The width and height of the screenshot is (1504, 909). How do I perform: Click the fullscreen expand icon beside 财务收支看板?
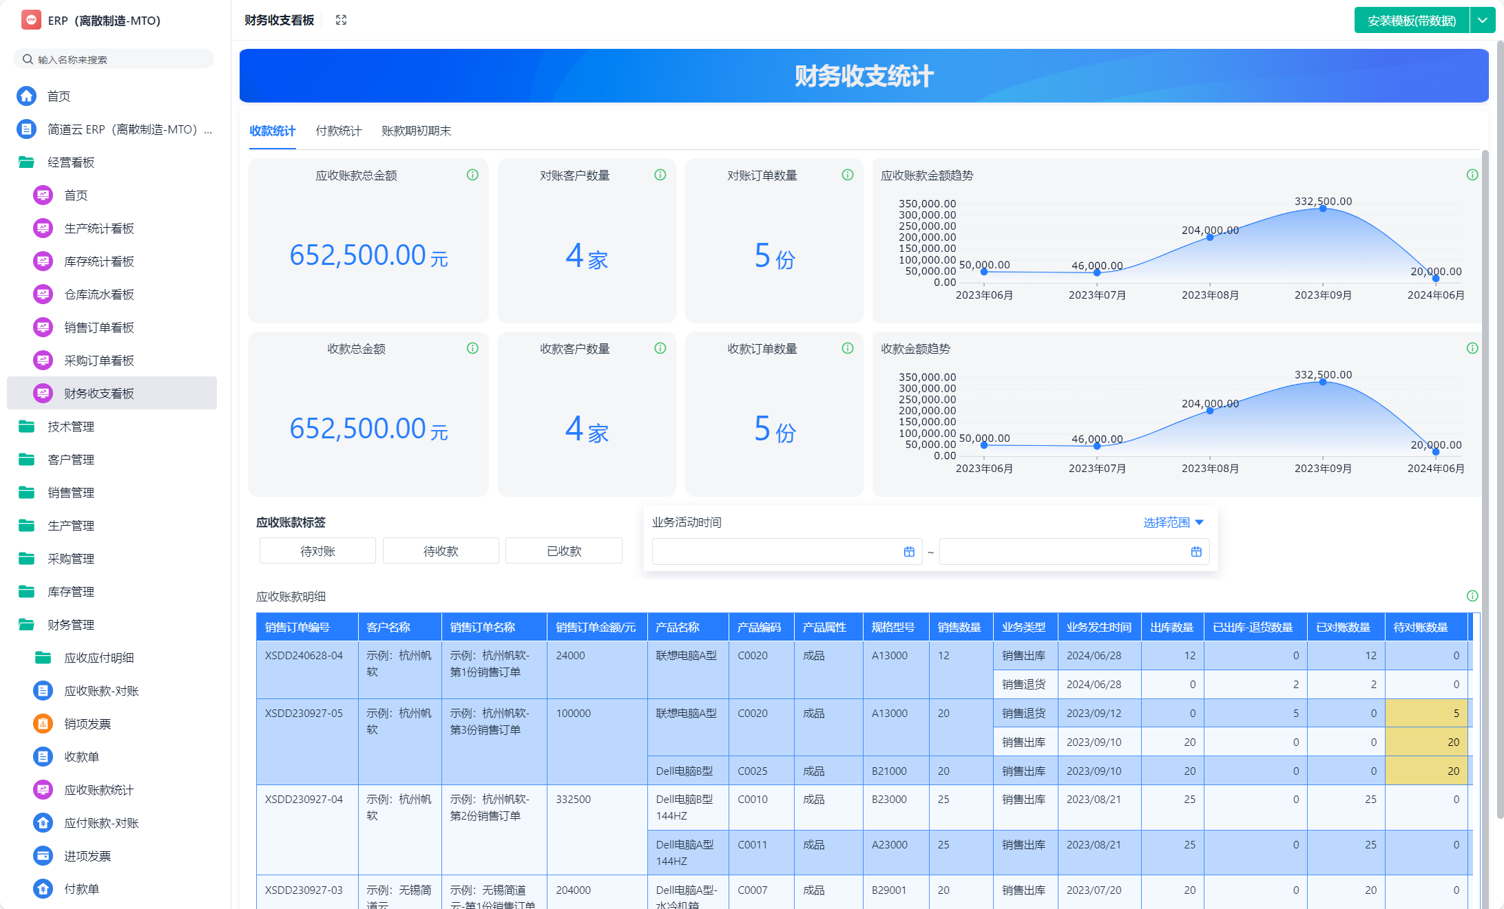[x=341, y=20]
